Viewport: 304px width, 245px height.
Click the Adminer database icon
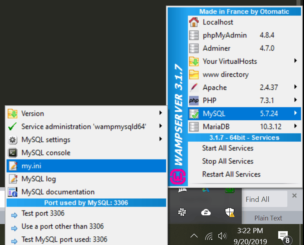pos(194,48)
